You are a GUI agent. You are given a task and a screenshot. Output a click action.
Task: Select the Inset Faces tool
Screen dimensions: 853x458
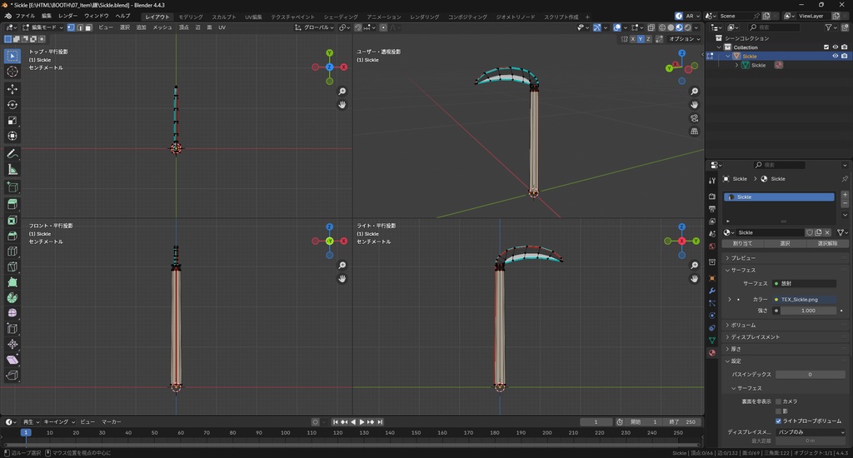coord(12,221)
